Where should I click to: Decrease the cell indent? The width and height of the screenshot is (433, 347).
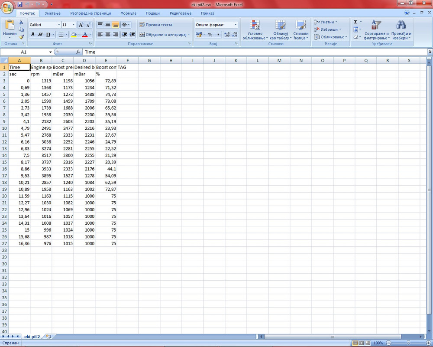pos(125,35)
